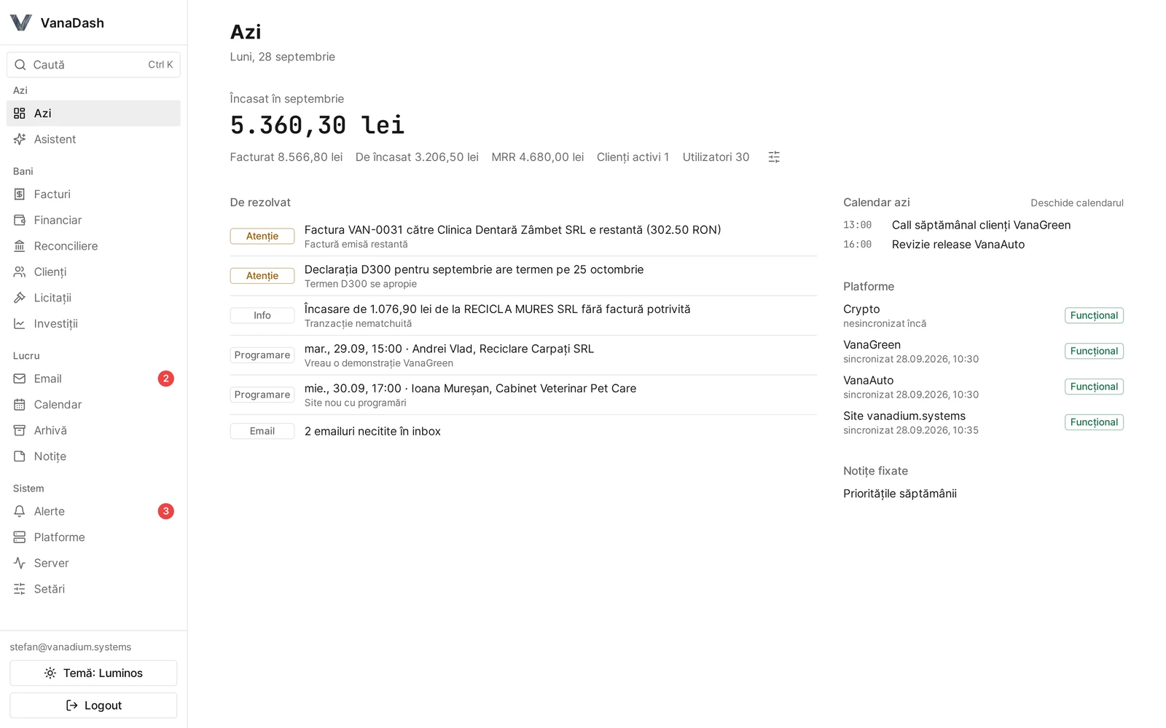Click the Server activity pulse icon

tap(20, 563)
